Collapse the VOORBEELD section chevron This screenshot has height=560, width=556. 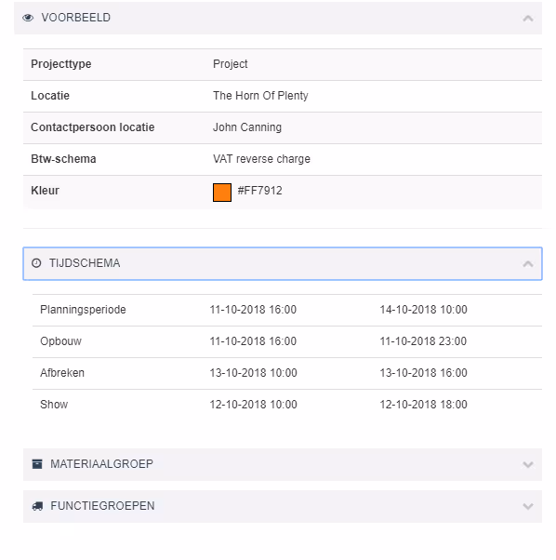click(528, 19)
